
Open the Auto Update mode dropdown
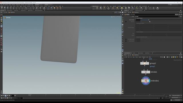tap(178, 100)
